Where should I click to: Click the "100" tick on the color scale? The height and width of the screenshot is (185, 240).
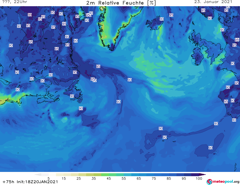coord(199,178)
